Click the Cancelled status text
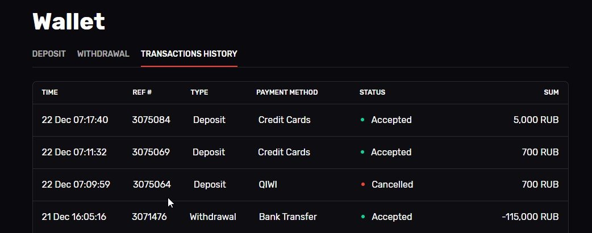The width and height of the screenshot is (592, 233). (392, 185)
